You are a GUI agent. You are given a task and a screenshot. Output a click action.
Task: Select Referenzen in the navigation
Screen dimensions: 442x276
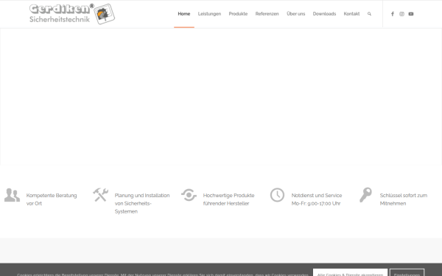click(267, 14)
